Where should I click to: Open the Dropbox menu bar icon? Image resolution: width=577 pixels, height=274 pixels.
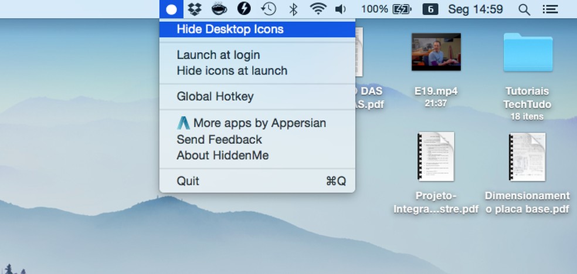point(195,9)
